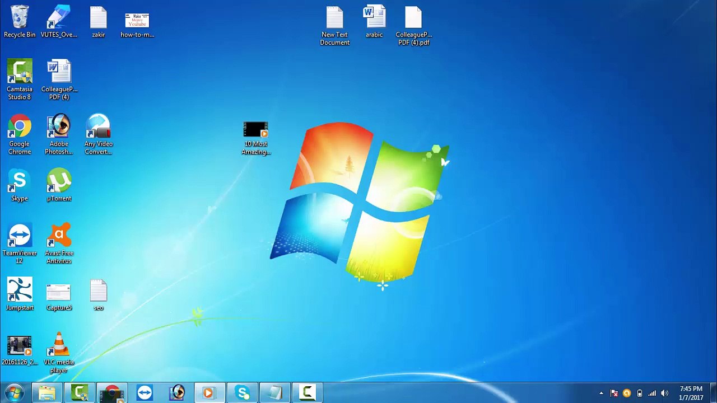
Task: Launch Photoshop from the taskbar
Action: pyautogui.click(x=177, y=393)
